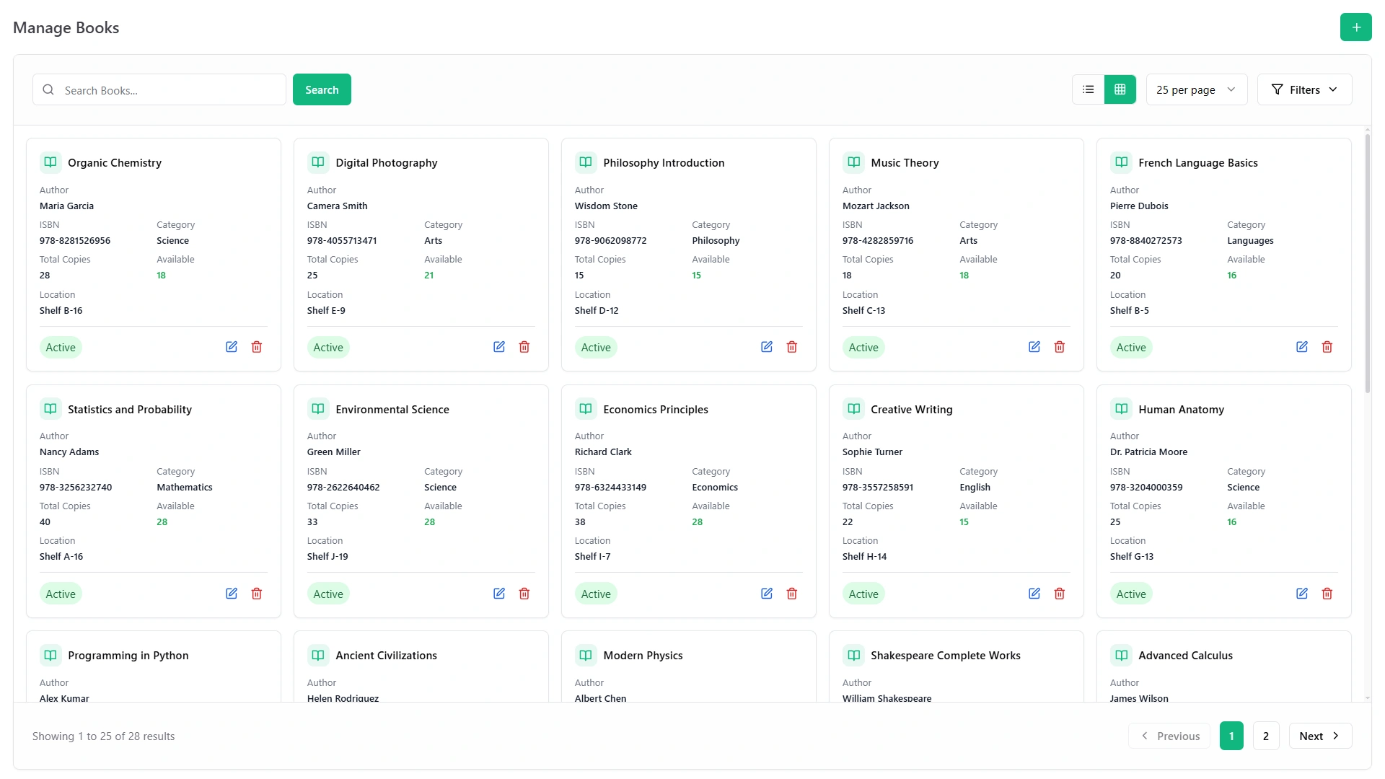Click location Shelf H-14

[864, 557]
